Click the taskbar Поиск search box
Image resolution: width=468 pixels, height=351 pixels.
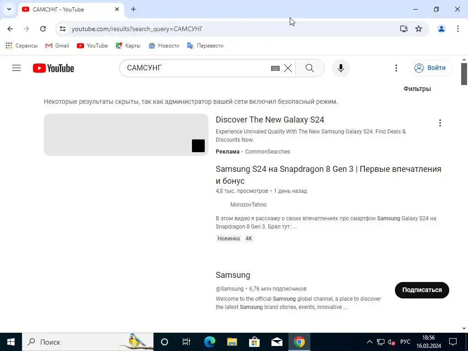click(88, 342)
